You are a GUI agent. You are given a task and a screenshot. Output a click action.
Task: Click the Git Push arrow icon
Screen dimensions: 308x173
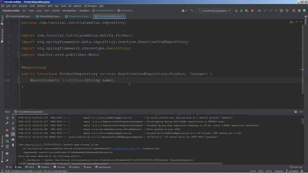pos(276,11)
